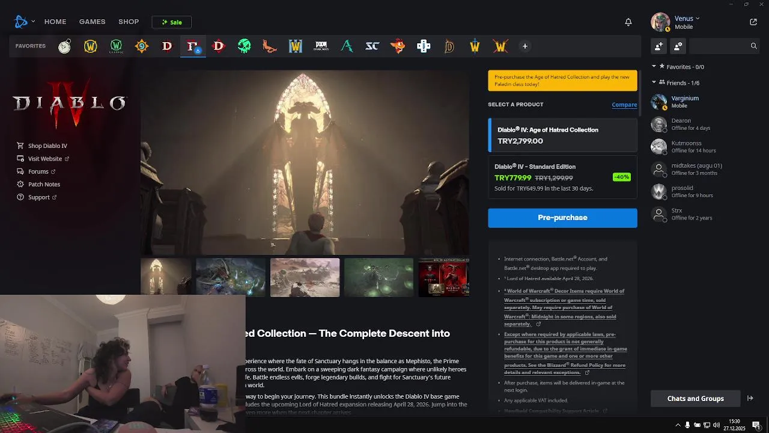
Task: Select friend Strx offline for 2 years
Action: coord(705,214)
